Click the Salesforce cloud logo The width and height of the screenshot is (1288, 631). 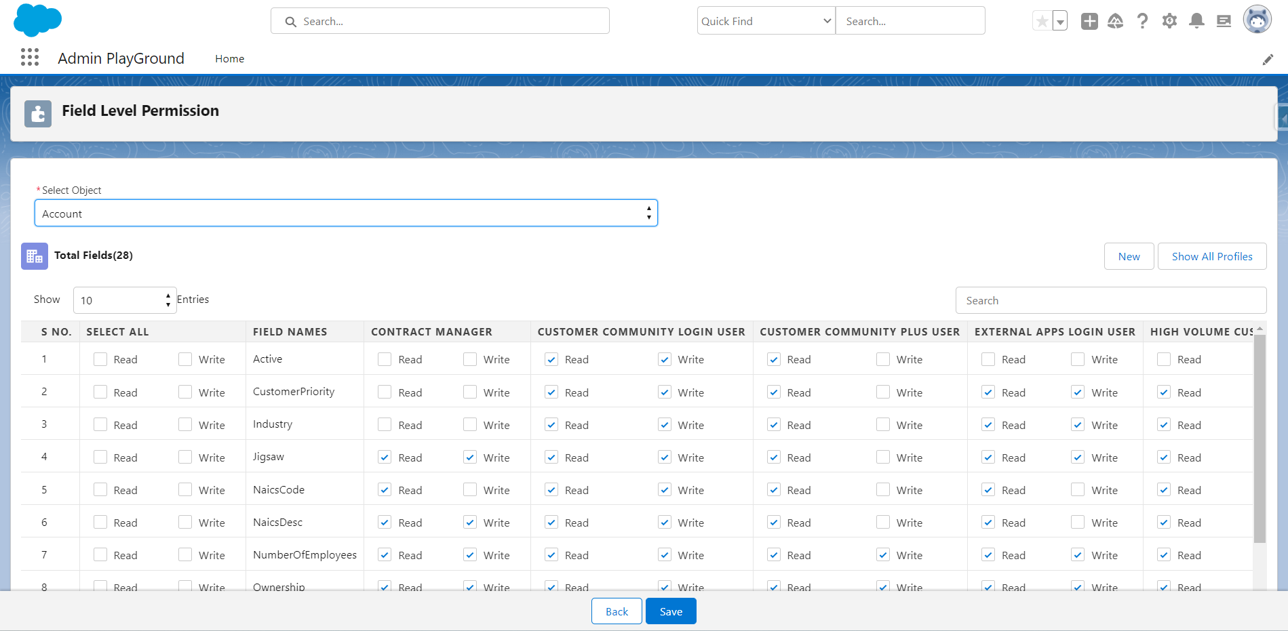[x=37, y=20]
